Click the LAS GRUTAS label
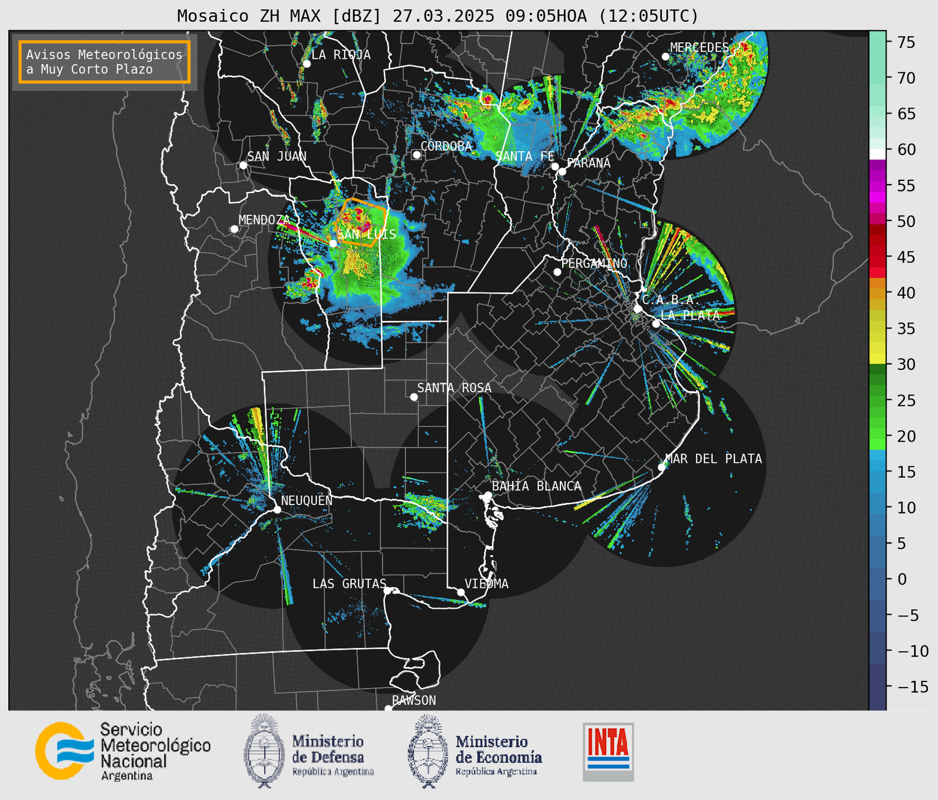Viewport: 938px width, 800px height. [349, 584]
